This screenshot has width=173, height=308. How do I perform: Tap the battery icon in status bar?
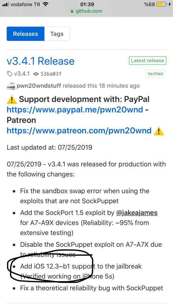point(162,4)
